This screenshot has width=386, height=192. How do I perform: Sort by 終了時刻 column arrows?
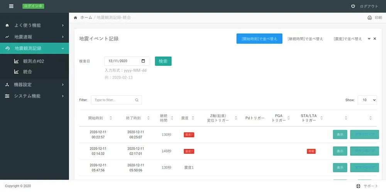149,118
